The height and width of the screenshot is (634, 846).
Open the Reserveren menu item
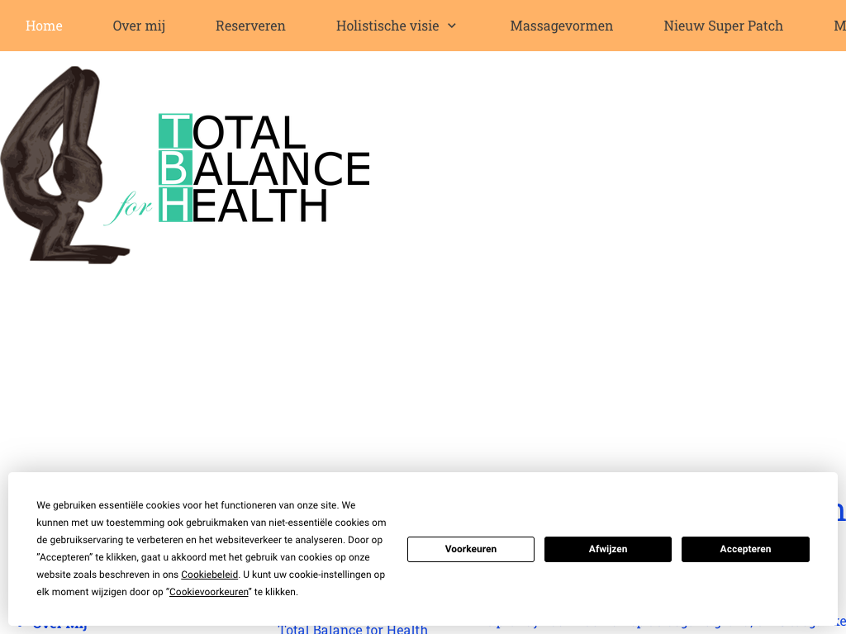click(250, 26)
